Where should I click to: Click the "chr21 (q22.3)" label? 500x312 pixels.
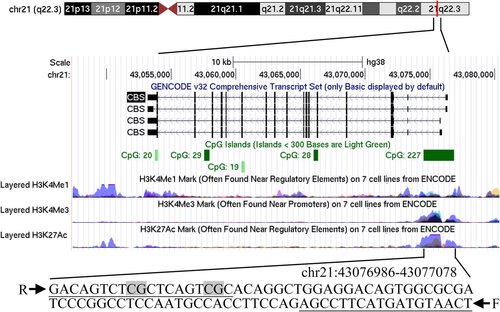click(x=35, y=9)
